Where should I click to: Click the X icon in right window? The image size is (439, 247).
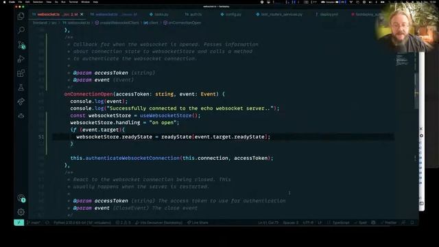tap(421, 129)
